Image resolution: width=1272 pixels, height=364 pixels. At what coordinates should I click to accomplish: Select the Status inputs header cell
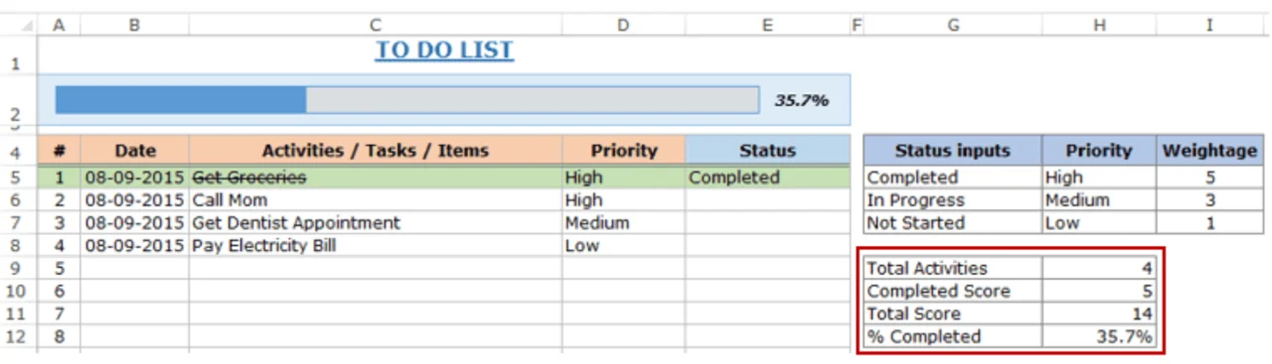point(953,151)
